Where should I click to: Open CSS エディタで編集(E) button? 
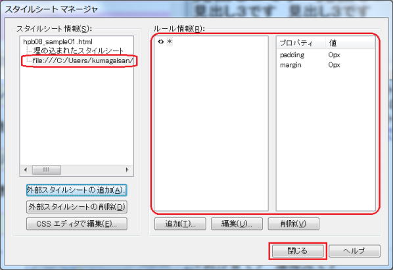(77, 223)
